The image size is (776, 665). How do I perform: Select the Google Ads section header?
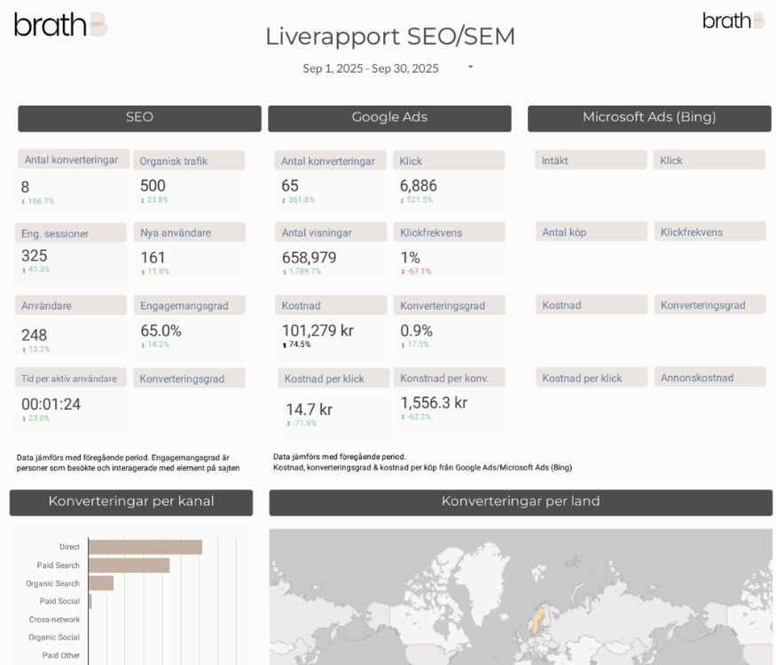click(389, 117)
